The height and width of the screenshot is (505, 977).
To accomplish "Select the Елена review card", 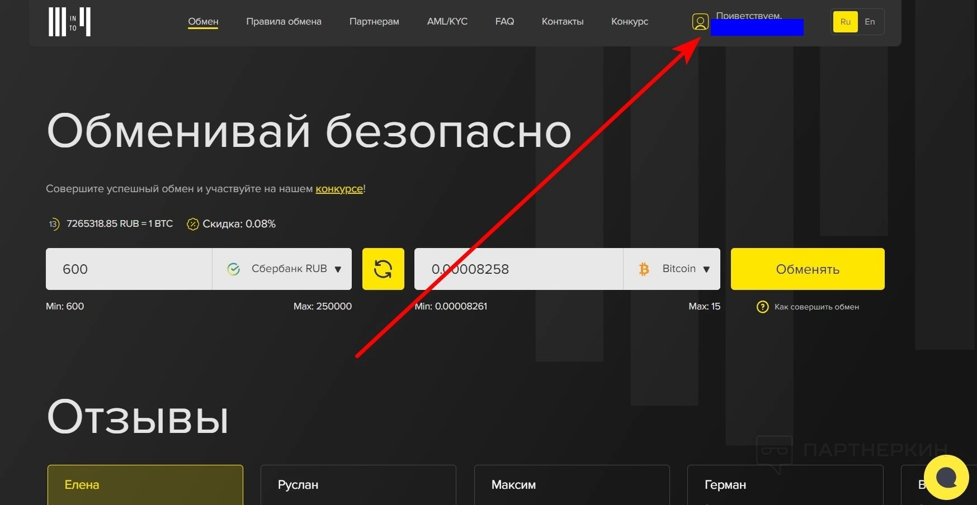I will (x=145, y=485).
